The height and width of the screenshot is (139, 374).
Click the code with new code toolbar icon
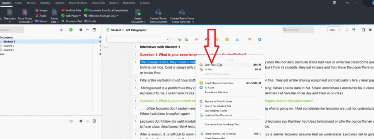(179, 39)
